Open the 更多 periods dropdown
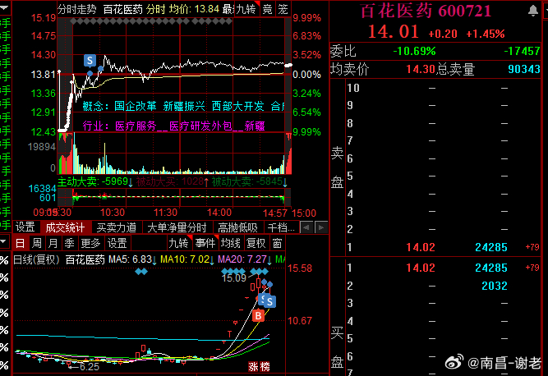This screenshot has width=548, height=376. tap(90, 243)
